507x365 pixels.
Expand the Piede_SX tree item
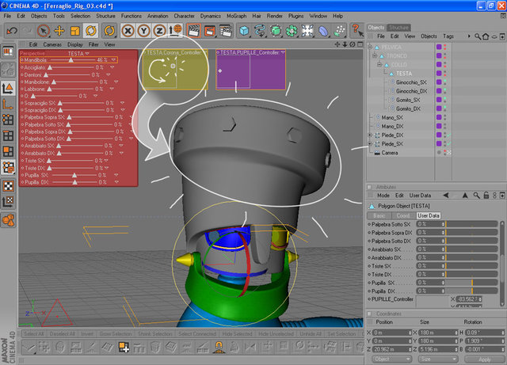click(x=370, y=144)
